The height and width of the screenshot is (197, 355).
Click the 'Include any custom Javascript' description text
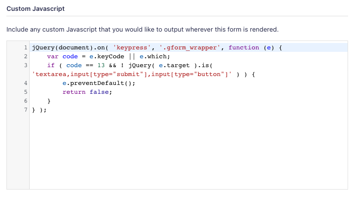tap(142, 30)
